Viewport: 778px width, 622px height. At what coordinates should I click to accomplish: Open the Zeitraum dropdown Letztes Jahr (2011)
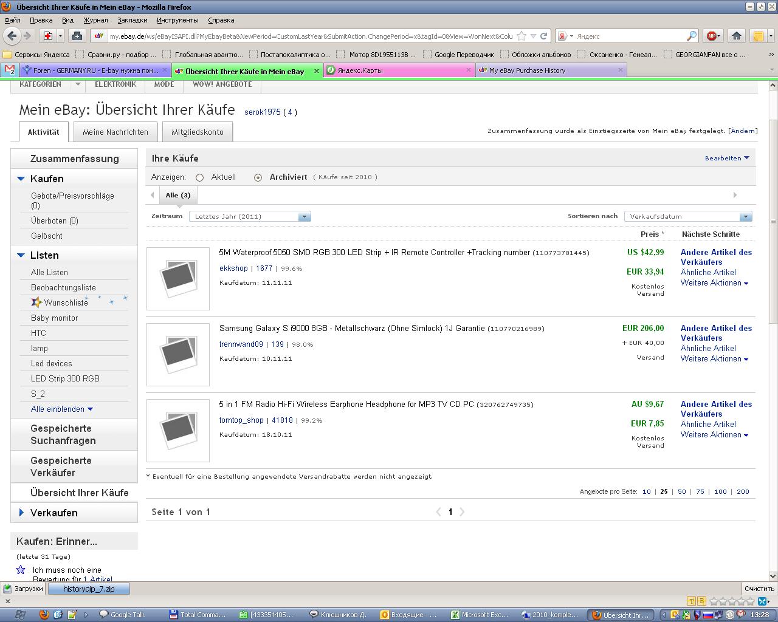click(250, 216)
